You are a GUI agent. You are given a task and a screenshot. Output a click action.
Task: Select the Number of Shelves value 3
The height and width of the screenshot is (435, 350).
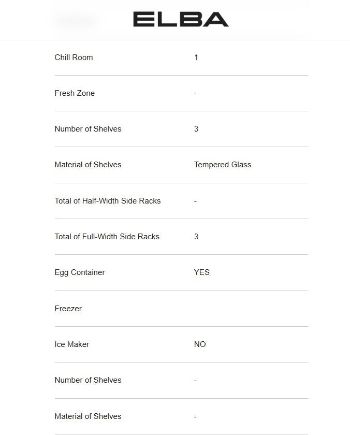196,129
